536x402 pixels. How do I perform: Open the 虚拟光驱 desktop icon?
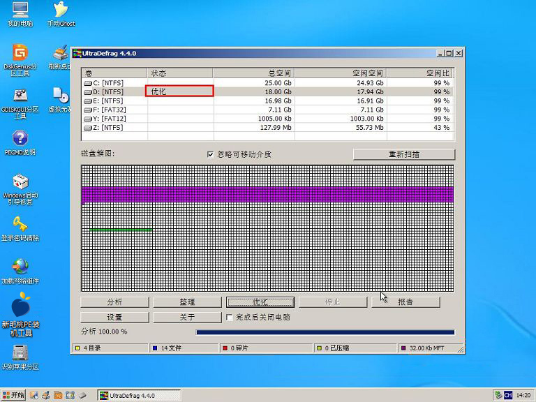[x=61, y=100]
